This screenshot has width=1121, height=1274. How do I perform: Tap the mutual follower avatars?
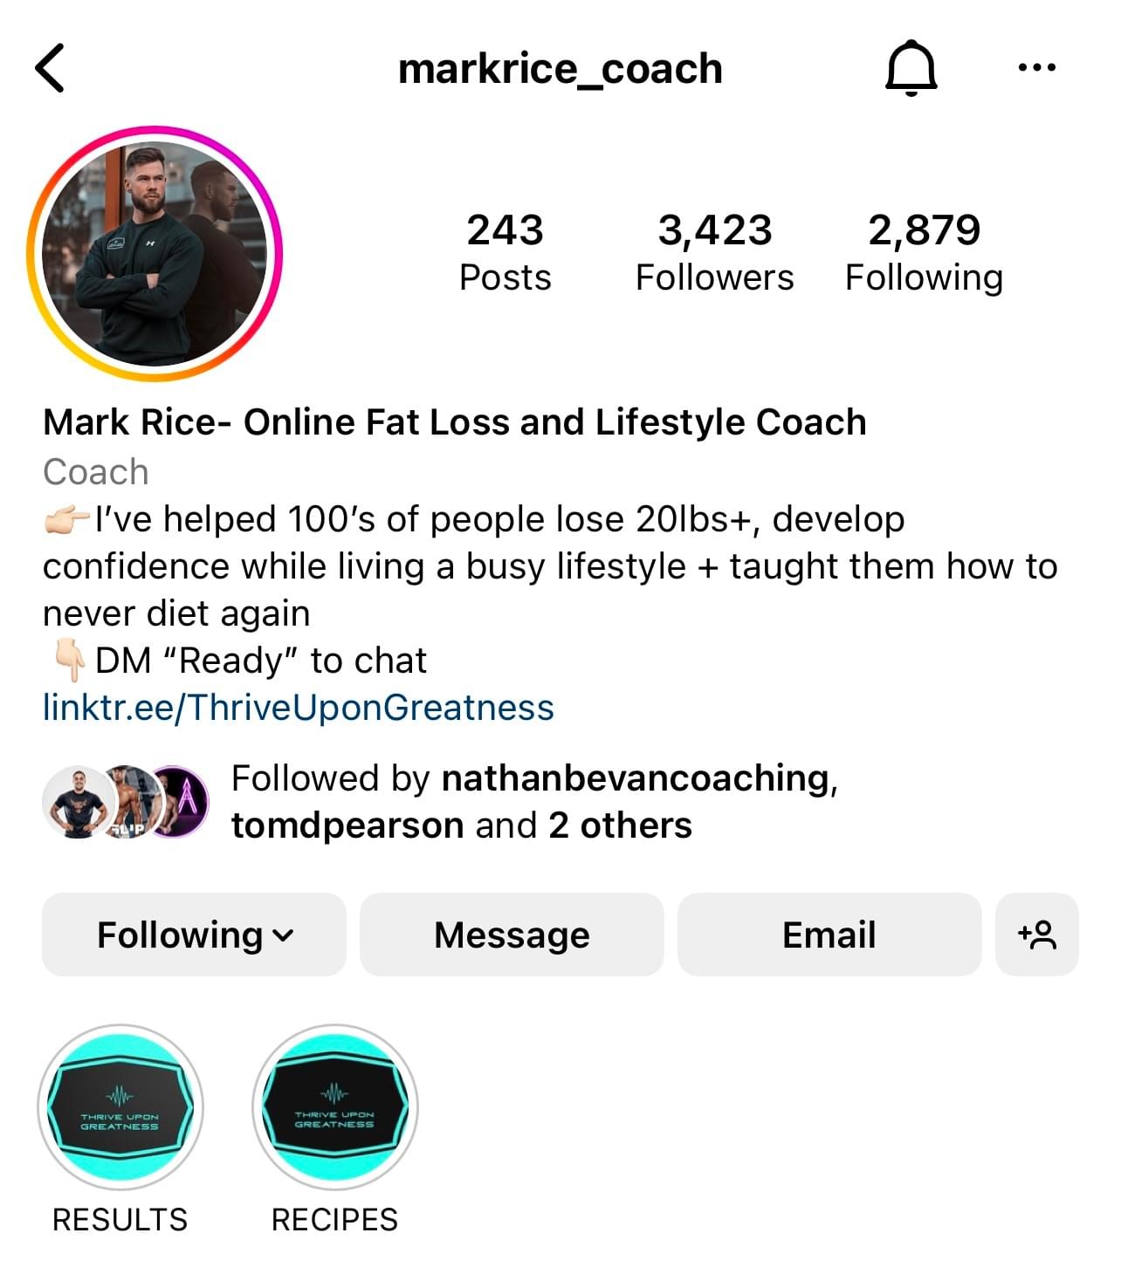[x=126, y=802]
